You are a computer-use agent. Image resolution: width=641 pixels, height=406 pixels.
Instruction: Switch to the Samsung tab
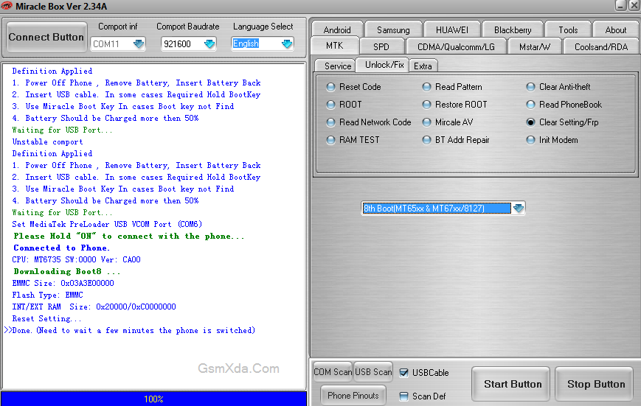pyautogui.click(x=393, y=29)
